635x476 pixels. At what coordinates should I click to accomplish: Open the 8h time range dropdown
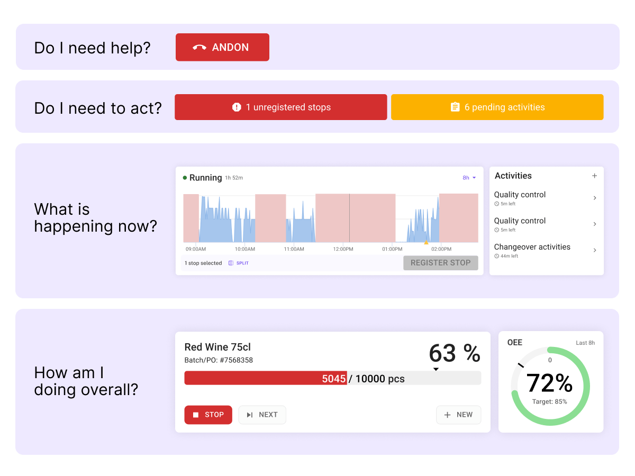468,178
